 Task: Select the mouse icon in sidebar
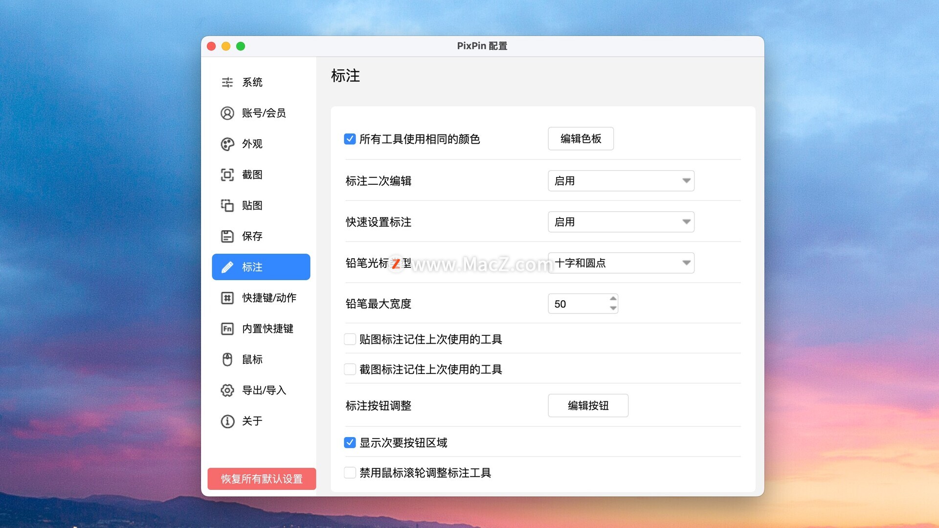click(x=227, y=359)
